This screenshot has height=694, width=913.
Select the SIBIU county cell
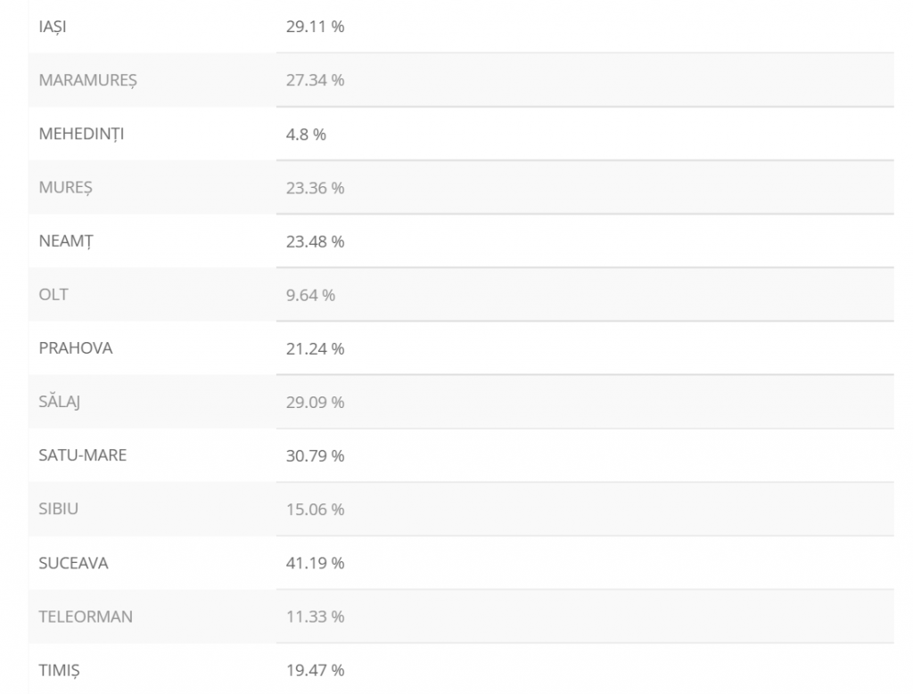click(59, 510)
